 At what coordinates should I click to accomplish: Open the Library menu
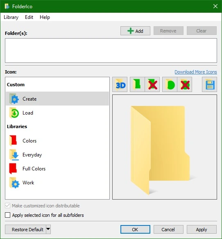point(11,17)
